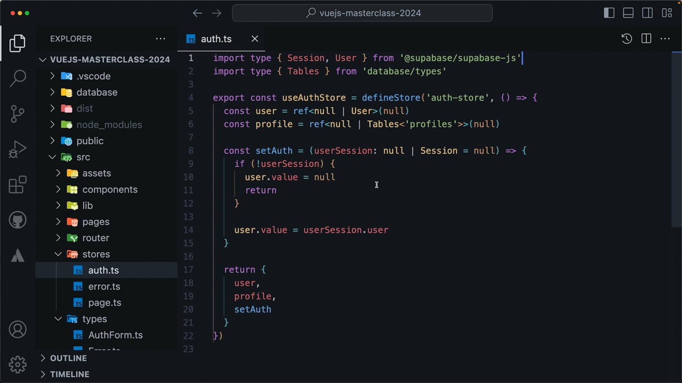Open the Manage gear icon

click(18, 364)
